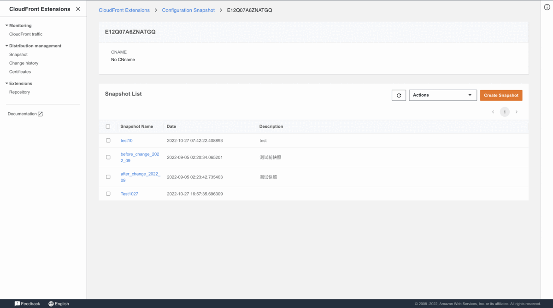Viewport: 553px width, 308px height.
Task: Click the Documentation external link icon
Action: 40,114
